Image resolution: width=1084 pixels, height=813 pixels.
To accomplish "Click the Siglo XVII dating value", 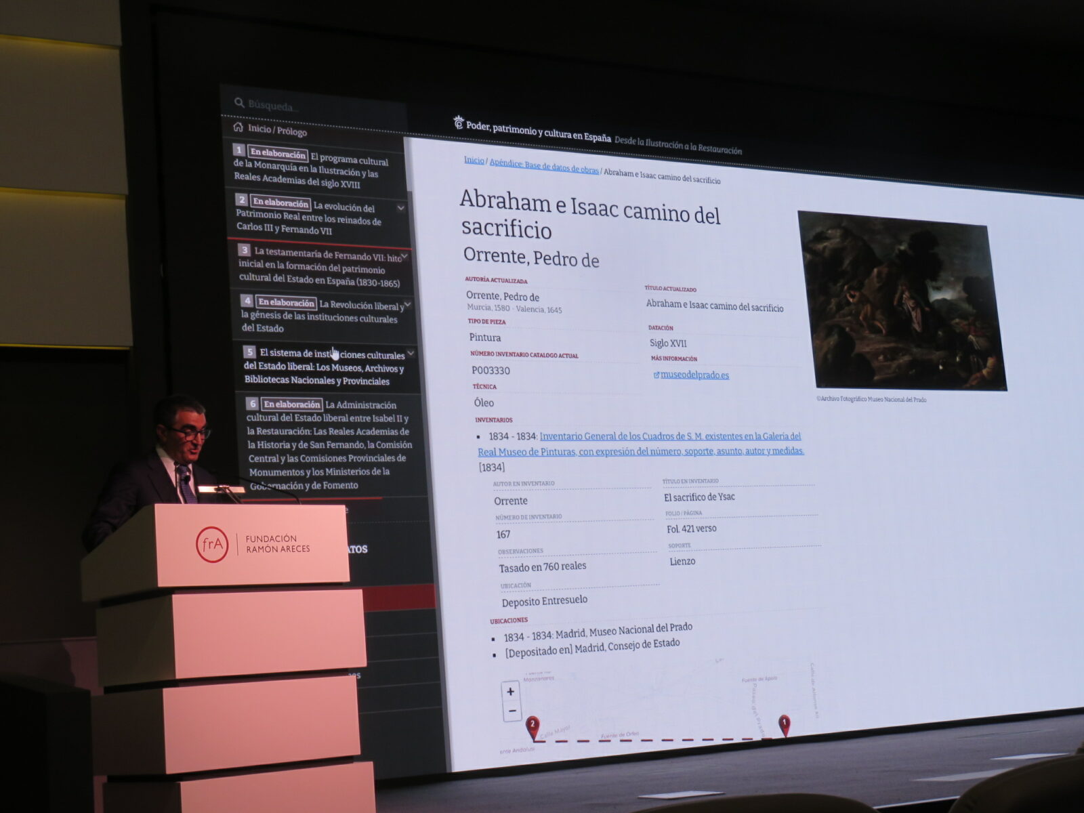I will (668, 343).
